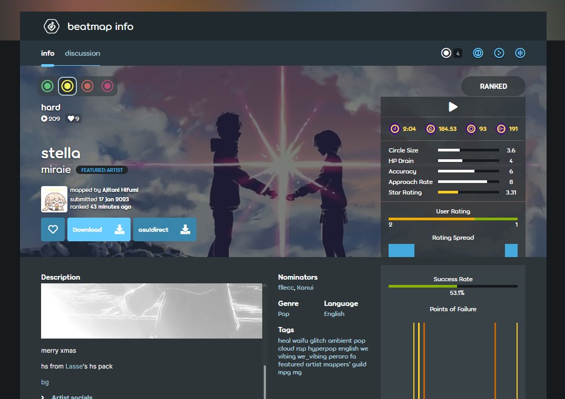Image resolution: width=565 pixels, height=399 pixels.
Task: Open nominator fllecc profile
Action: click(286, 288)
